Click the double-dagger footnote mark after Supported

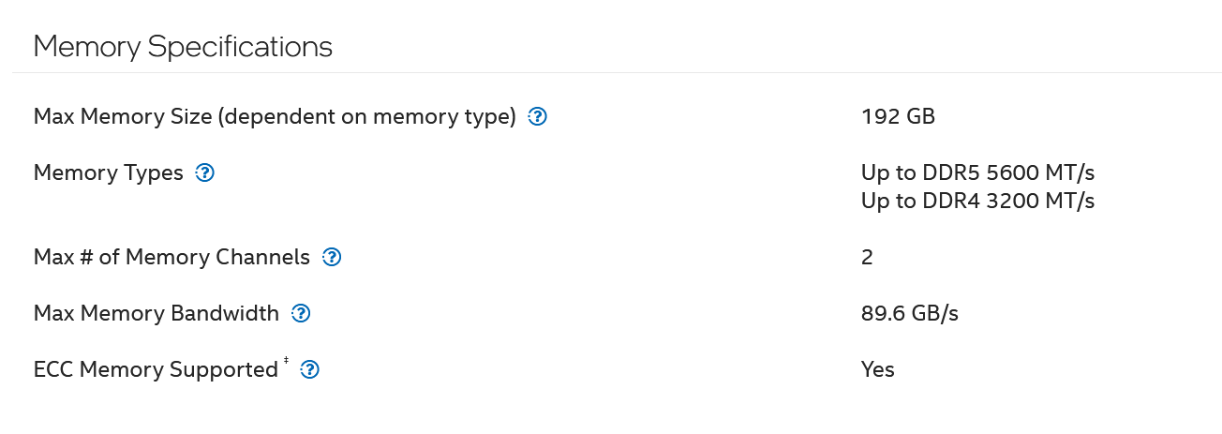(x=286, y=363)
